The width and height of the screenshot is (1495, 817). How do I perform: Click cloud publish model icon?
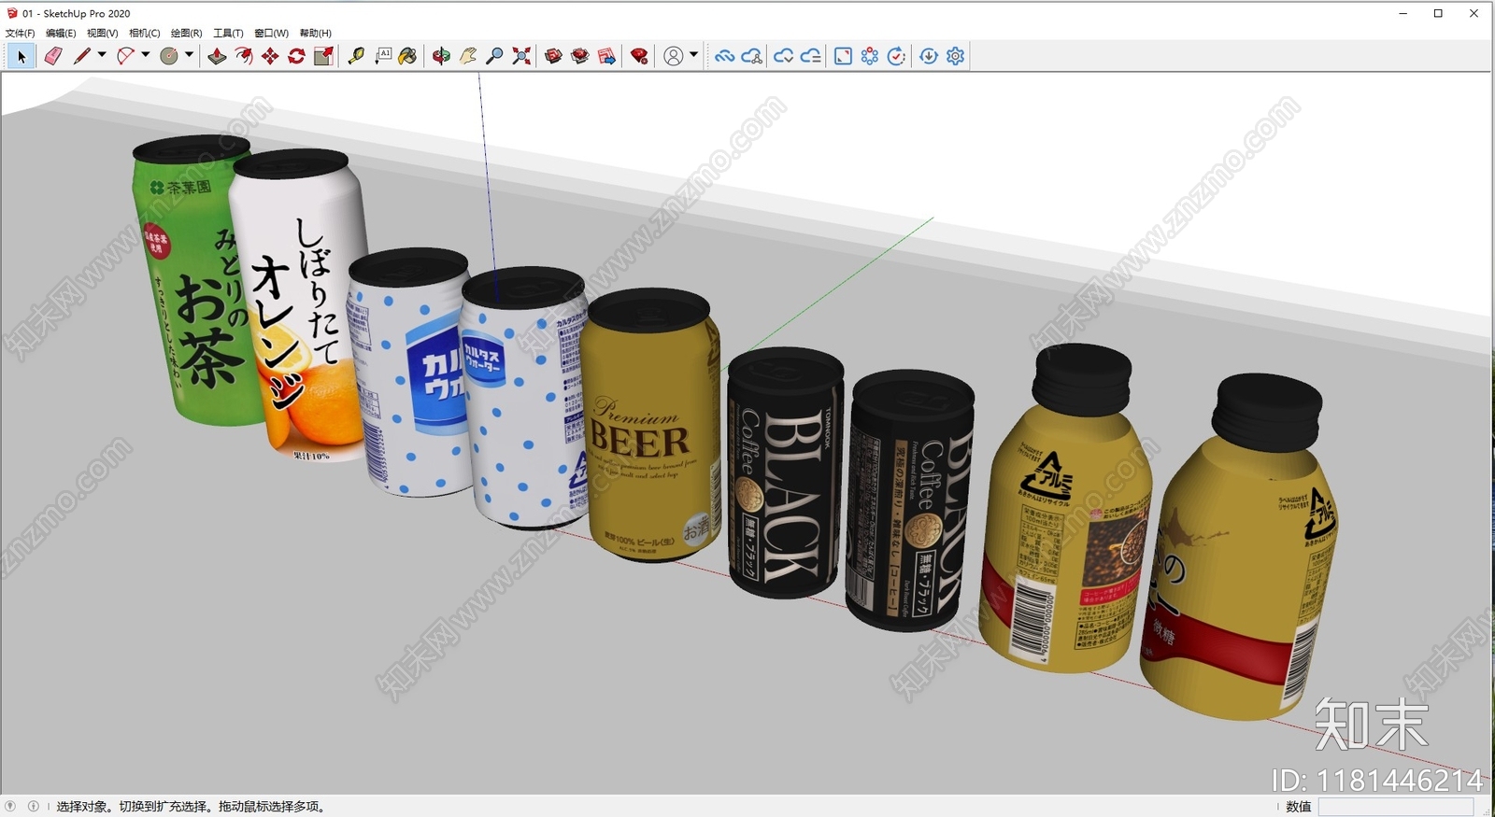pos(783,56)
